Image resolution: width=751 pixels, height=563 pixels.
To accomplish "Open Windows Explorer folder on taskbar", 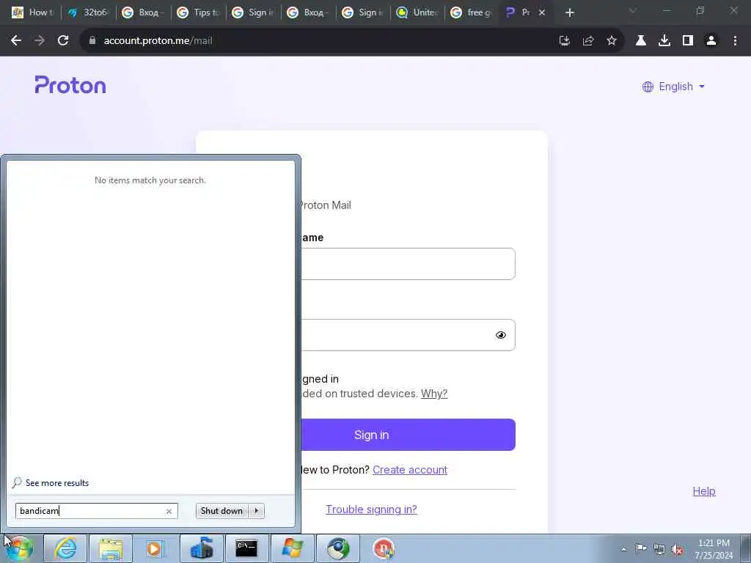I will (111, 548).
